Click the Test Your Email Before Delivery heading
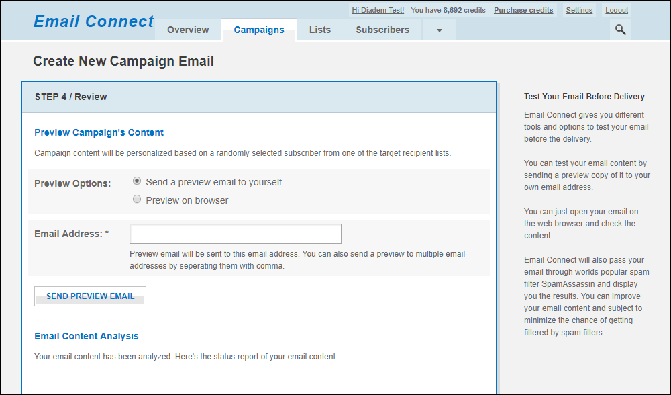This screenshot has width=671, height=395. tap(584, 97)
